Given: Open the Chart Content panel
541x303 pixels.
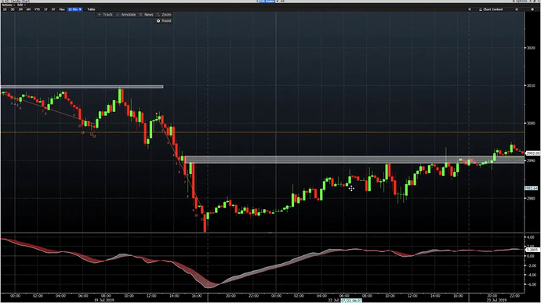Looking at the screenshot, I should click(x=491, y=9).
